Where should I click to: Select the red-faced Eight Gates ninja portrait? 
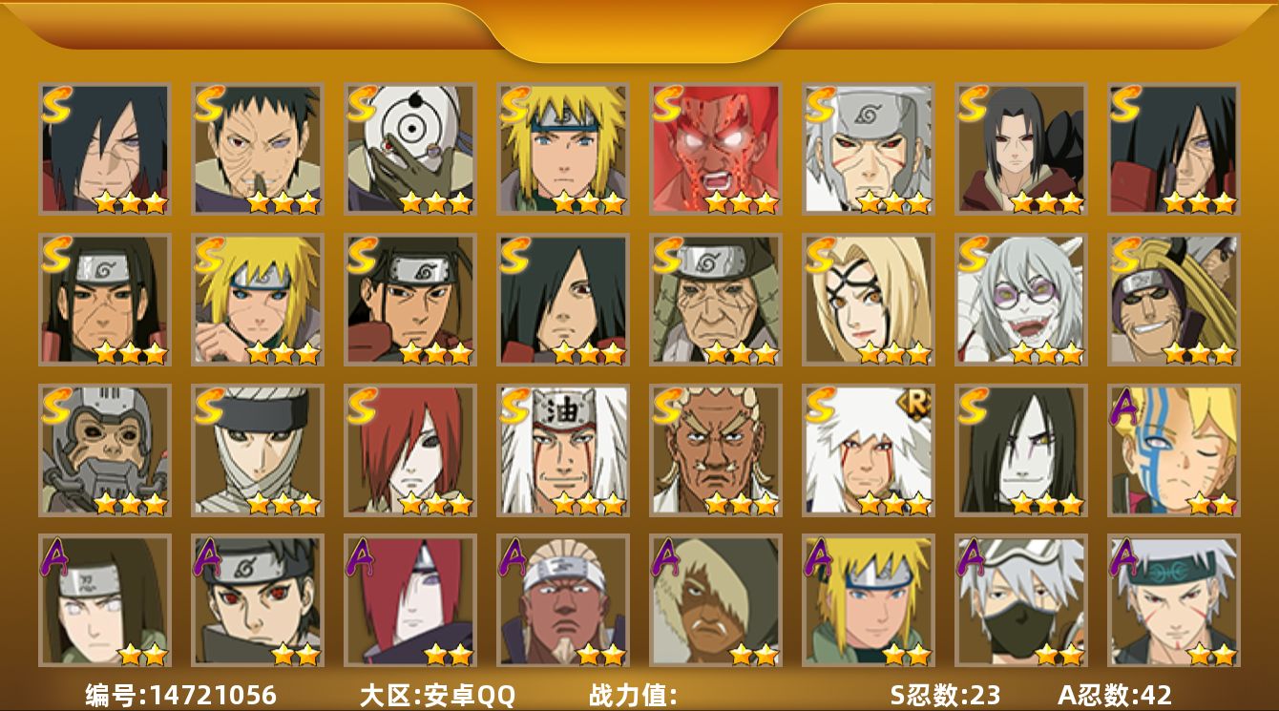click(x=716, y=148)
